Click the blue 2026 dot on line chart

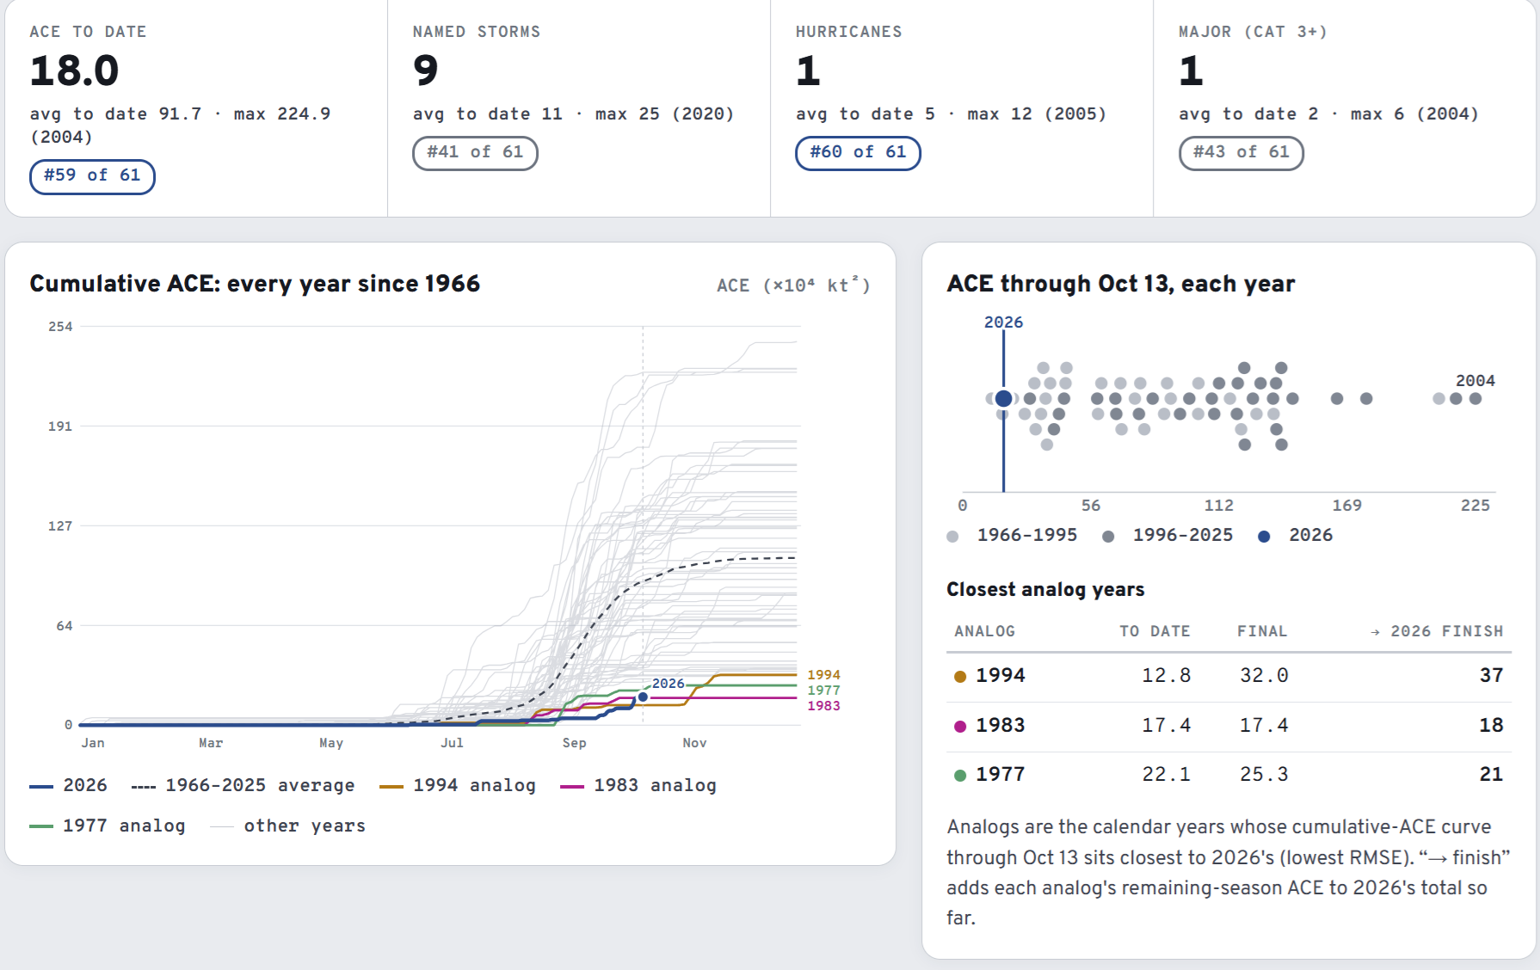click(x=643, y=697)
